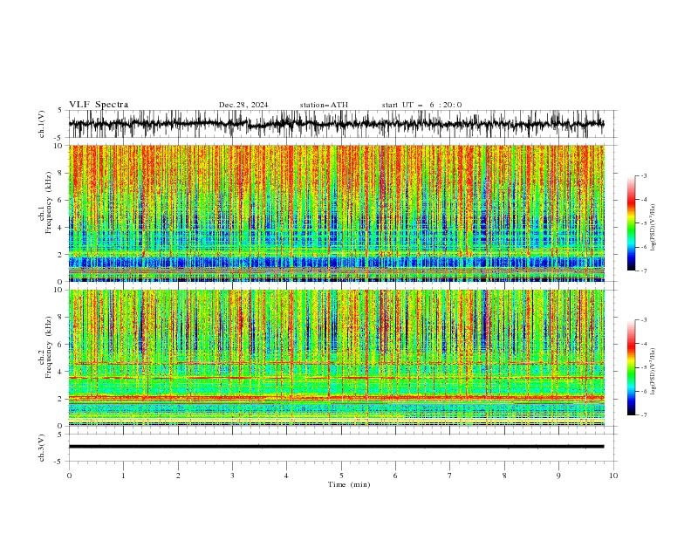Click time axis tick label "4"
This screenshot has height=534, width=691.
coord(286,476)
